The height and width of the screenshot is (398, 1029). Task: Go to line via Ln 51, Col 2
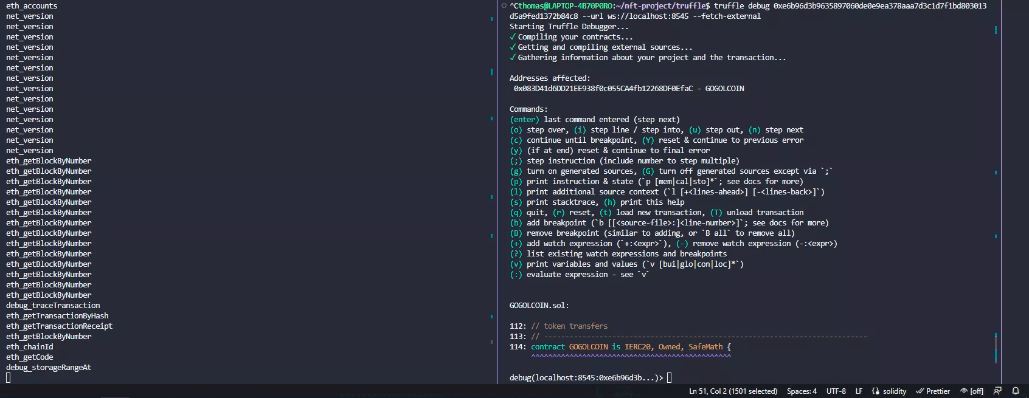733,391
